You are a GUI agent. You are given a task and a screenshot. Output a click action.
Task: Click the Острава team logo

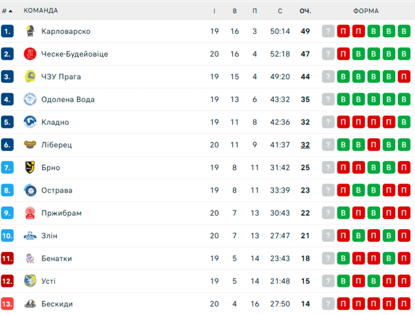(x=30, y=190)
